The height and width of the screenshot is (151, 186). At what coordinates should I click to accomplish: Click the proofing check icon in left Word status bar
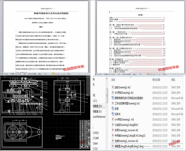tap(25, 74)
